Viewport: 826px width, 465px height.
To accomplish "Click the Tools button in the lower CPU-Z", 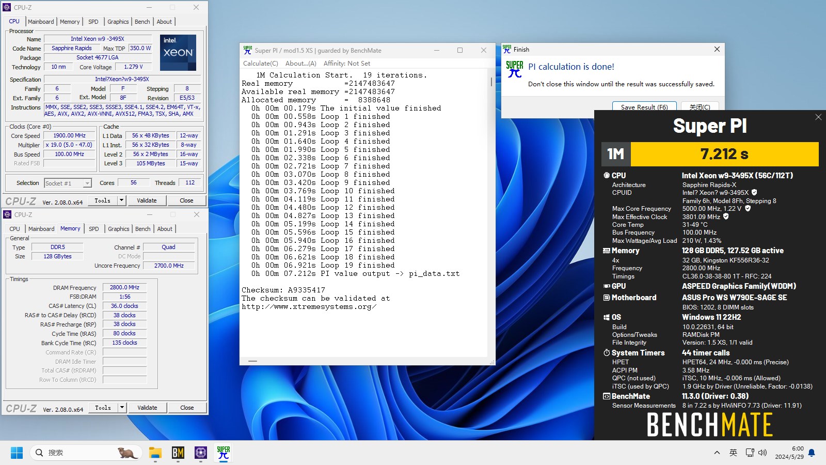I will (103, 408).
